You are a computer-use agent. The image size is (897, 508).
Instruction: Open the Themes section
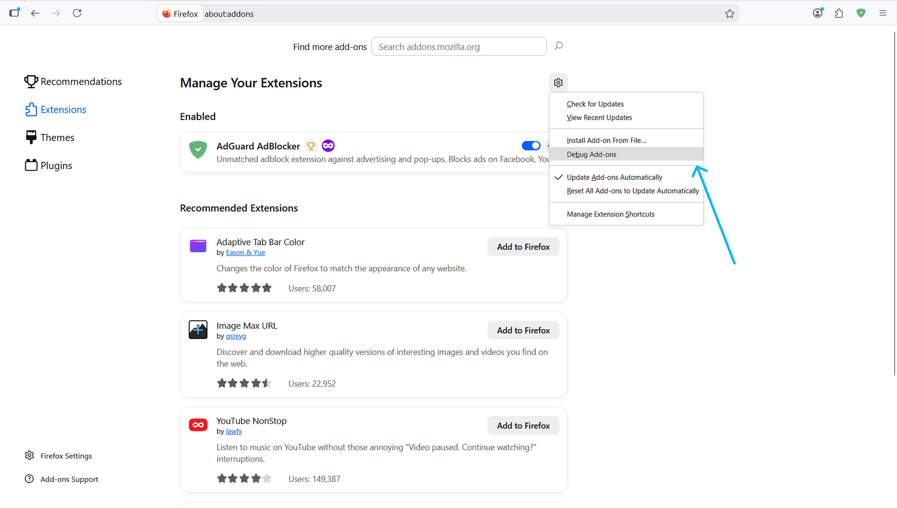click(x=50, y=138)
